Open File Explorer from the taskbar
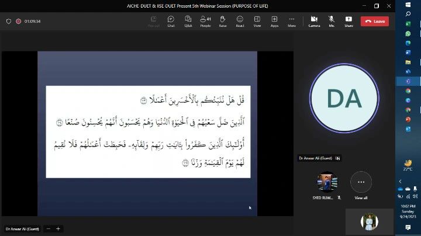Screen dimensions: 421x236 click(408, 63)
